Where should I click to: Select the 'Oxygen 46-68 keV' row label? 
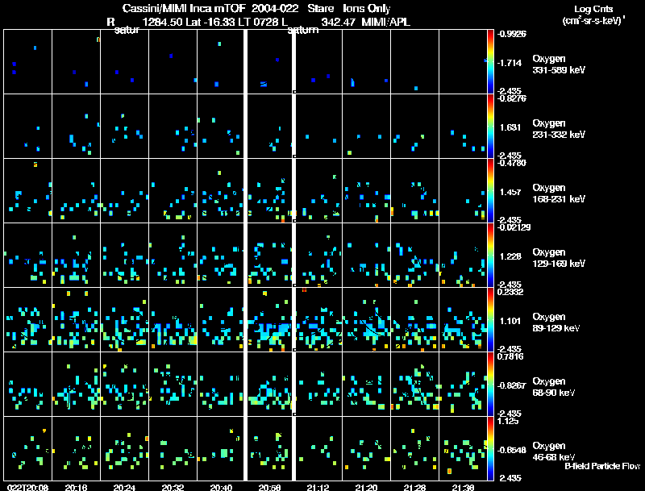(554, 451)
